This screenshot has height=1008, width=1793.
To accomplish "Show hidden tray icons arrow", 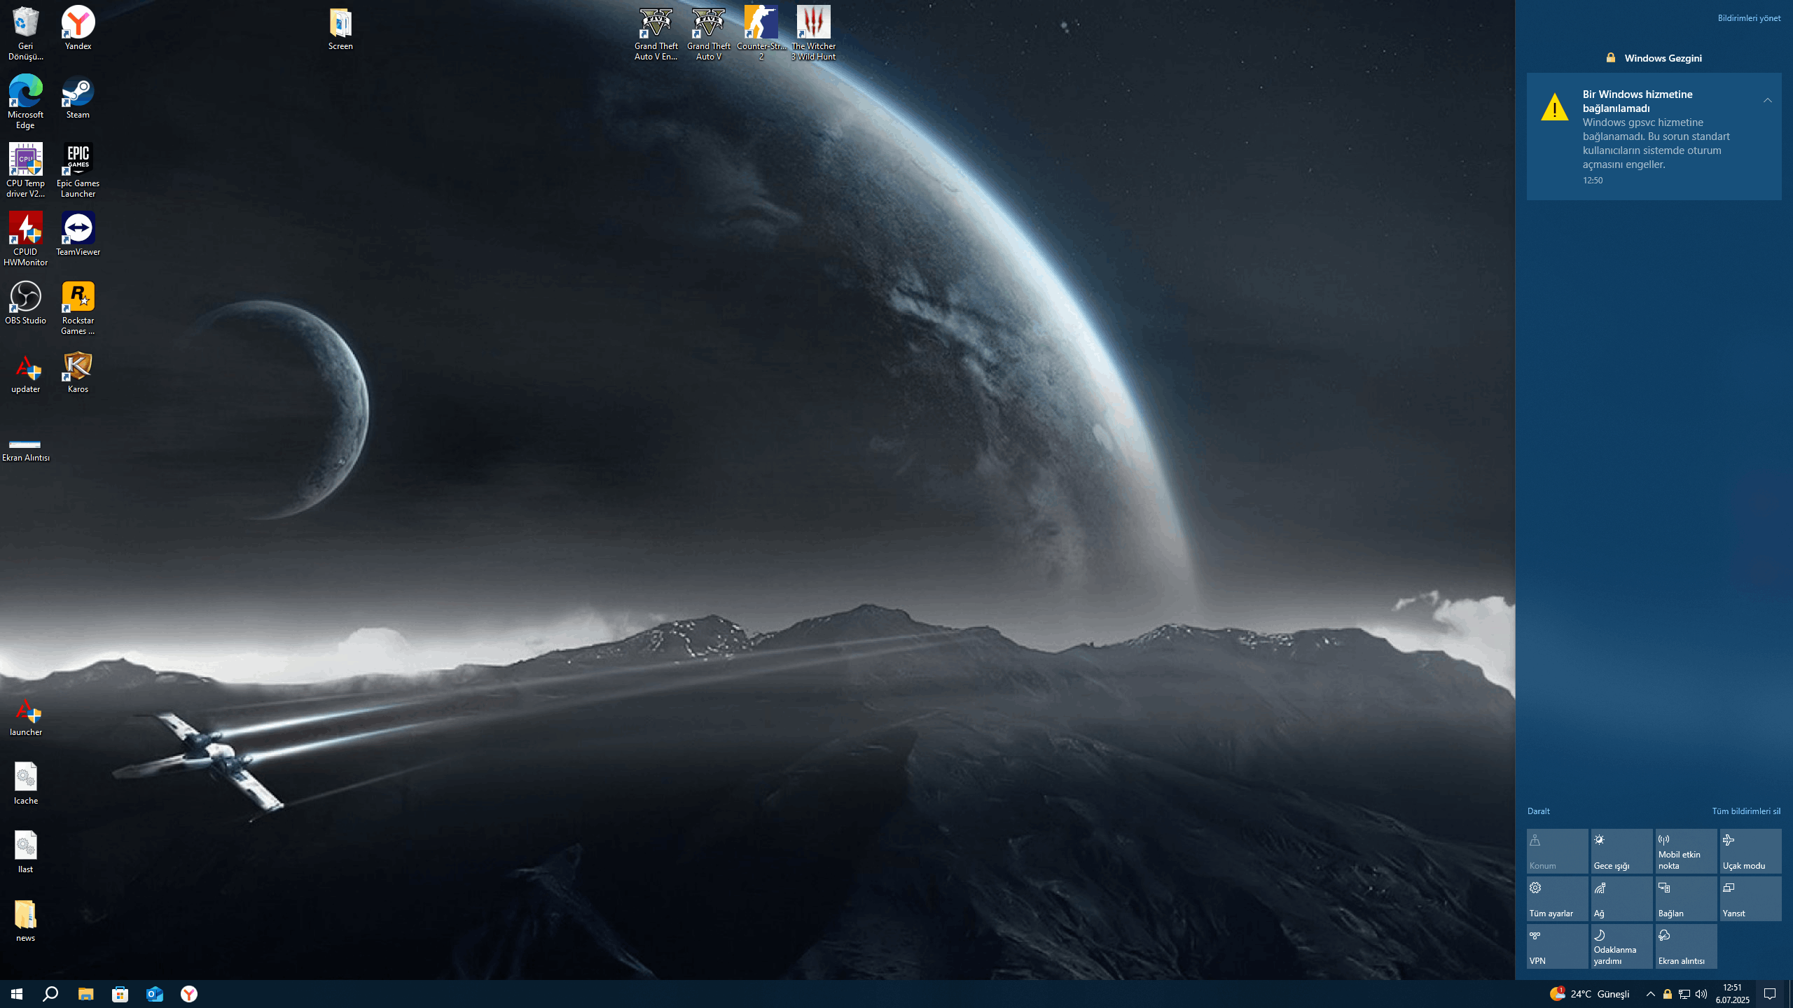I will coord(1650,994).
